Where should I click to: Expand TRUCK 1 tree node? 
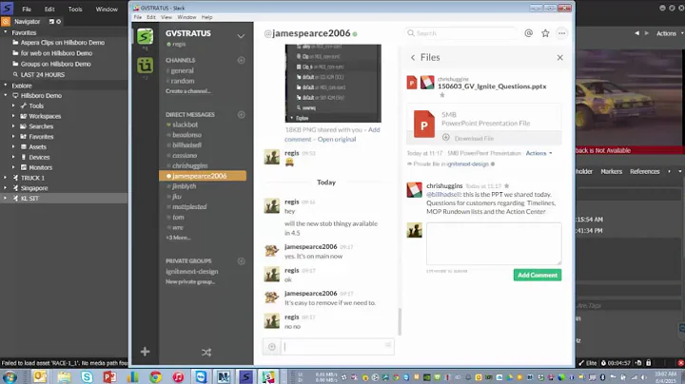coord(6,178)
